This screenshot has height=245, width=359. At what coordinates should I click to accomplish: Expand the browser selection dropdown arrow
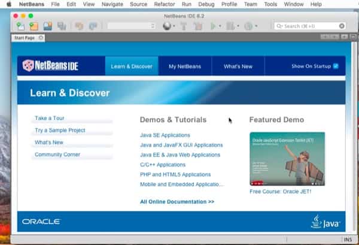click(174, 26)
